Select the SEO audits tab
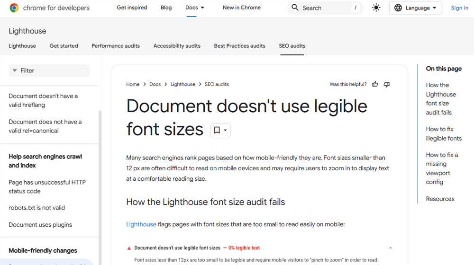This screenshot has width=474, height=265. click(x=292, y=46)
